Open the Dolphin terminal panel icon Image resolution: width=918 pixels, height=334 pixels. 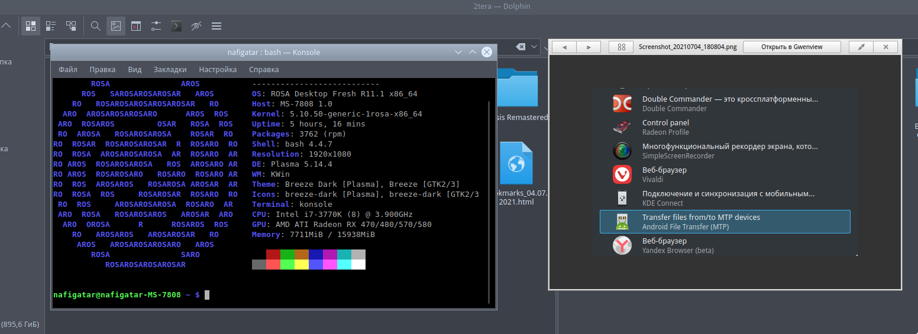[x=176, y=26]
